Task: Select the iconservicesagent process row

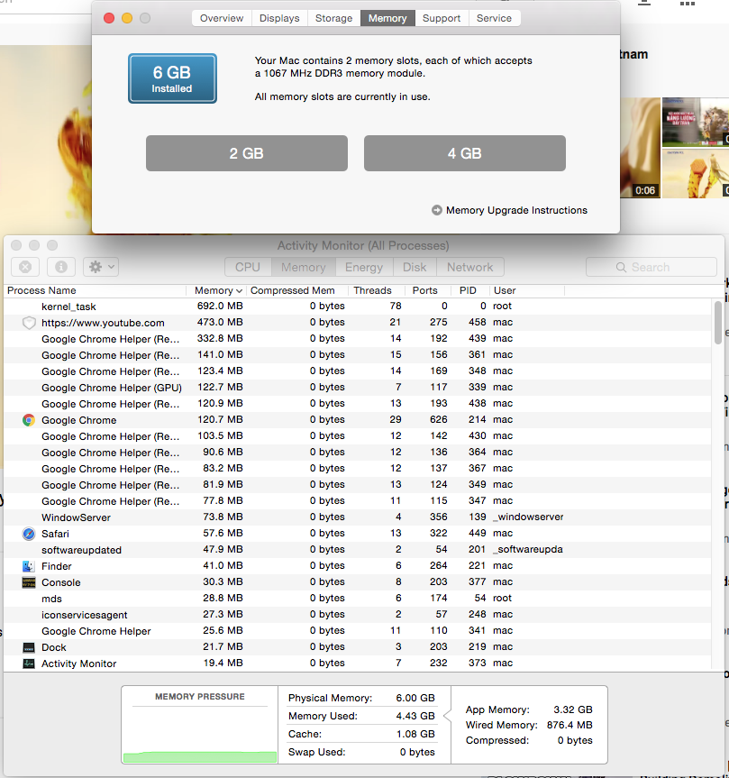Action: [x=357, y=615]
